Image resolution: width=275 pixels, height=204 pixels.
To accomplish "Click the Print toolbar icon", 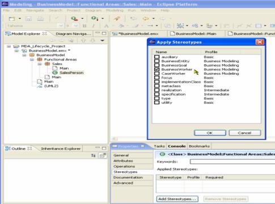I will click(40, 19).
